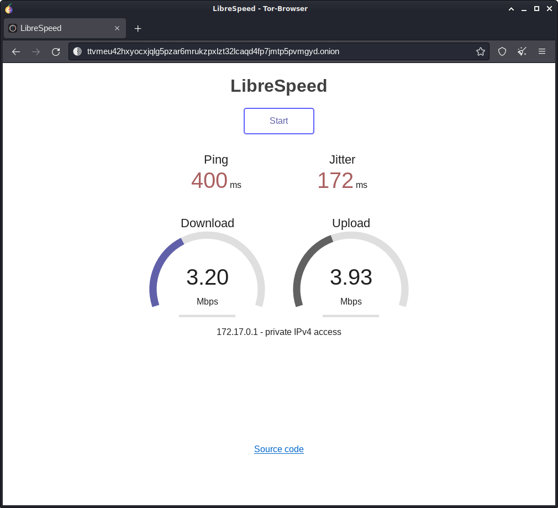The width and height of the screenshot is (558, 508).
Task: Start the speed test
Action: point(278,121)
